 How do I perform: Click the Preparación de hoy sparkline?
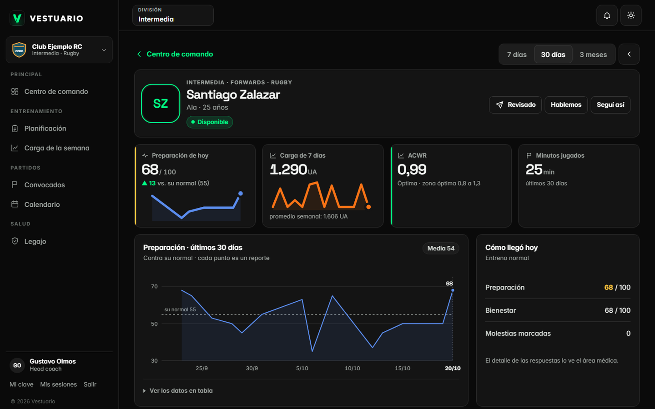(x=196, y=206)
